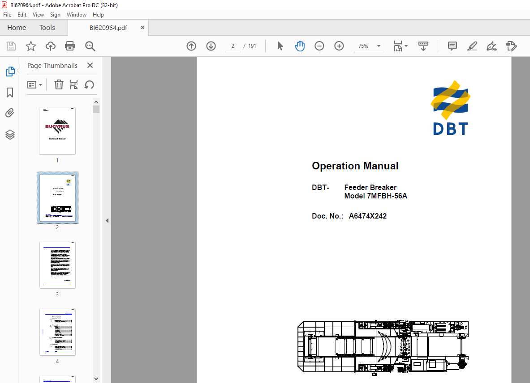Click the fit page scrolling icon
The image size is (530, 383).
pyautogui.click(x=398, y=46)
